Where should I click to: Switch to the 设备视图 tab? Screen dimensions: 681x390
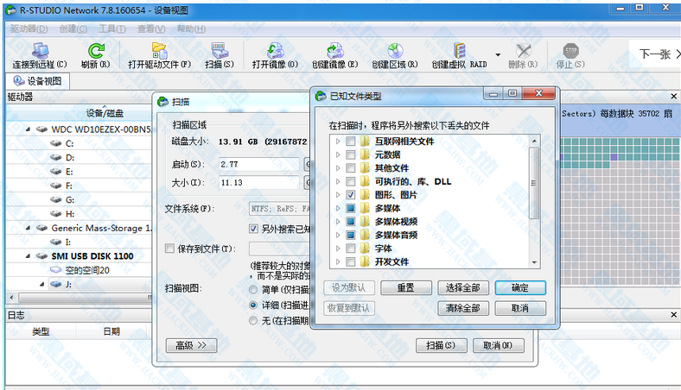click(x=37, y=81)
